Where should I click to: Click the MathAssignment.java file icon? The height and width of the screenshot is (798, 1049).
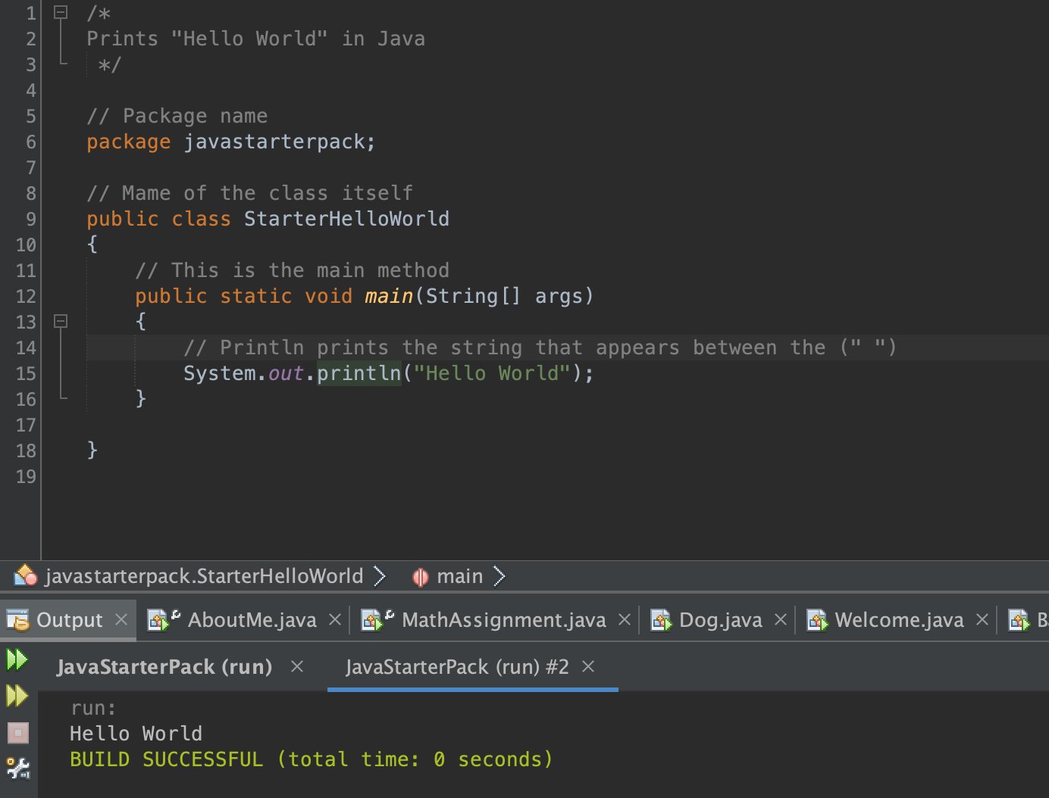[377, 620]
